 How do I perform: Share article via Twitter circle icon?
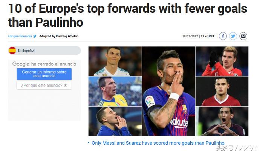tap(233, 36)
